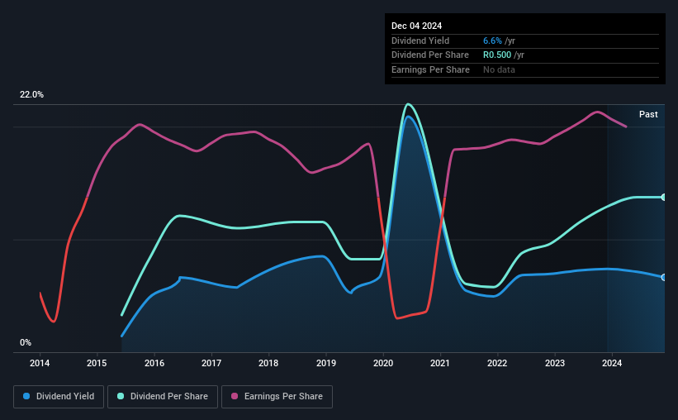Click the 2019 x-axis label

(x=326, y=363)
